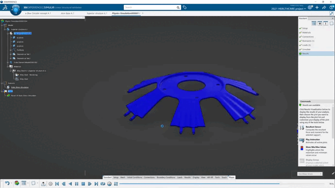Open the circular compass play button
Screen dimensions: 335x188
point(16,10)
